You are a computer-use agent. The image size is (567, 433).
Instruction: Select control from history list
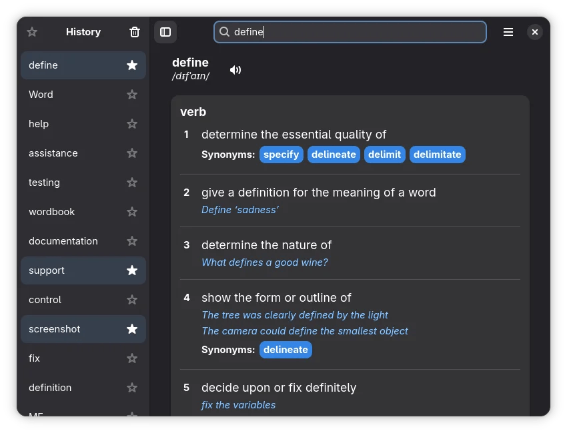point(45,300)
